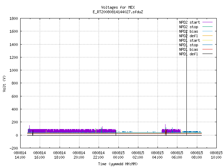223x167 pixels.
Task: Click the 400 y-axis tick label
Action: click(15, 109)
